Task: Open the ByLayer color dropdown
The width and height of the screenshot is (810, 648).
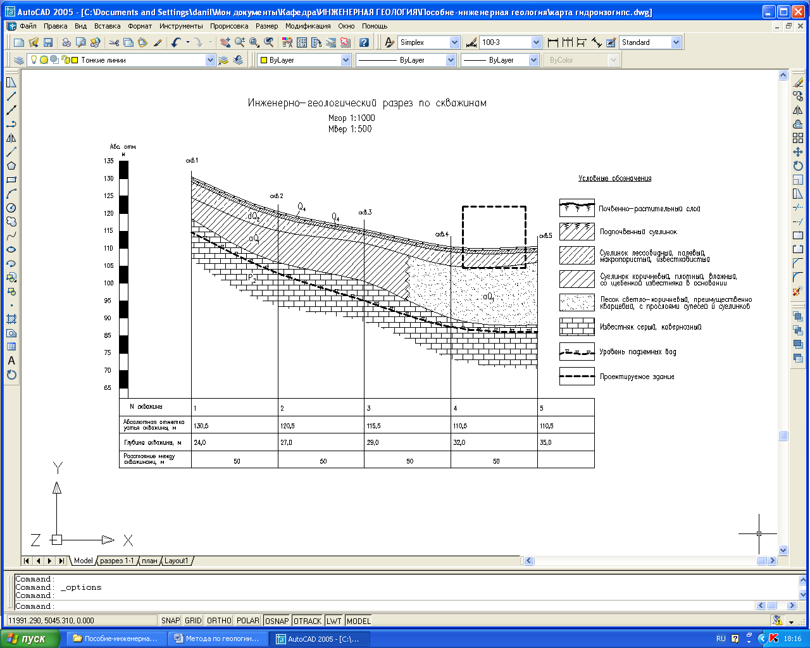Action: [x=346, y=60]
